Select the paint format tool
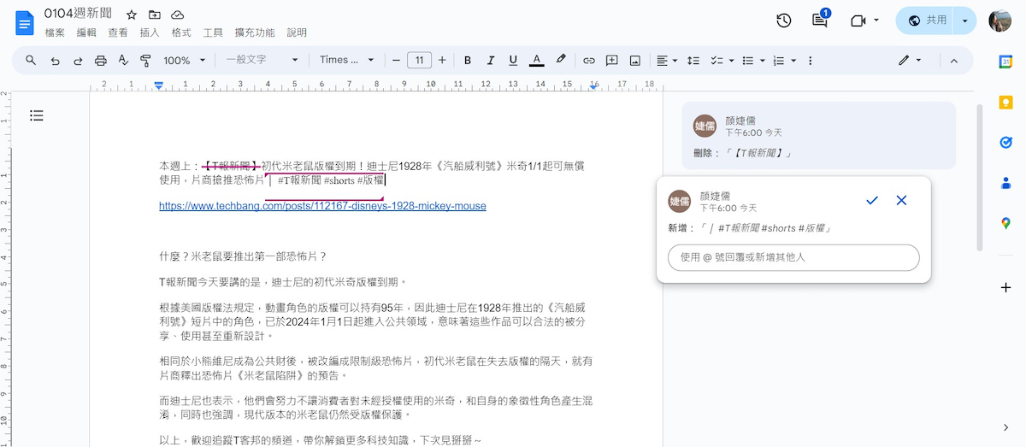The width and height of the screenshot is (1026, 447). point(144,61)
